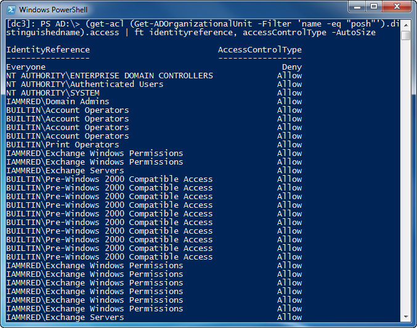The height and width of the screenshot is (328, 417).
Task: Click the scrollbar up arrow
Action: (405, 24)
